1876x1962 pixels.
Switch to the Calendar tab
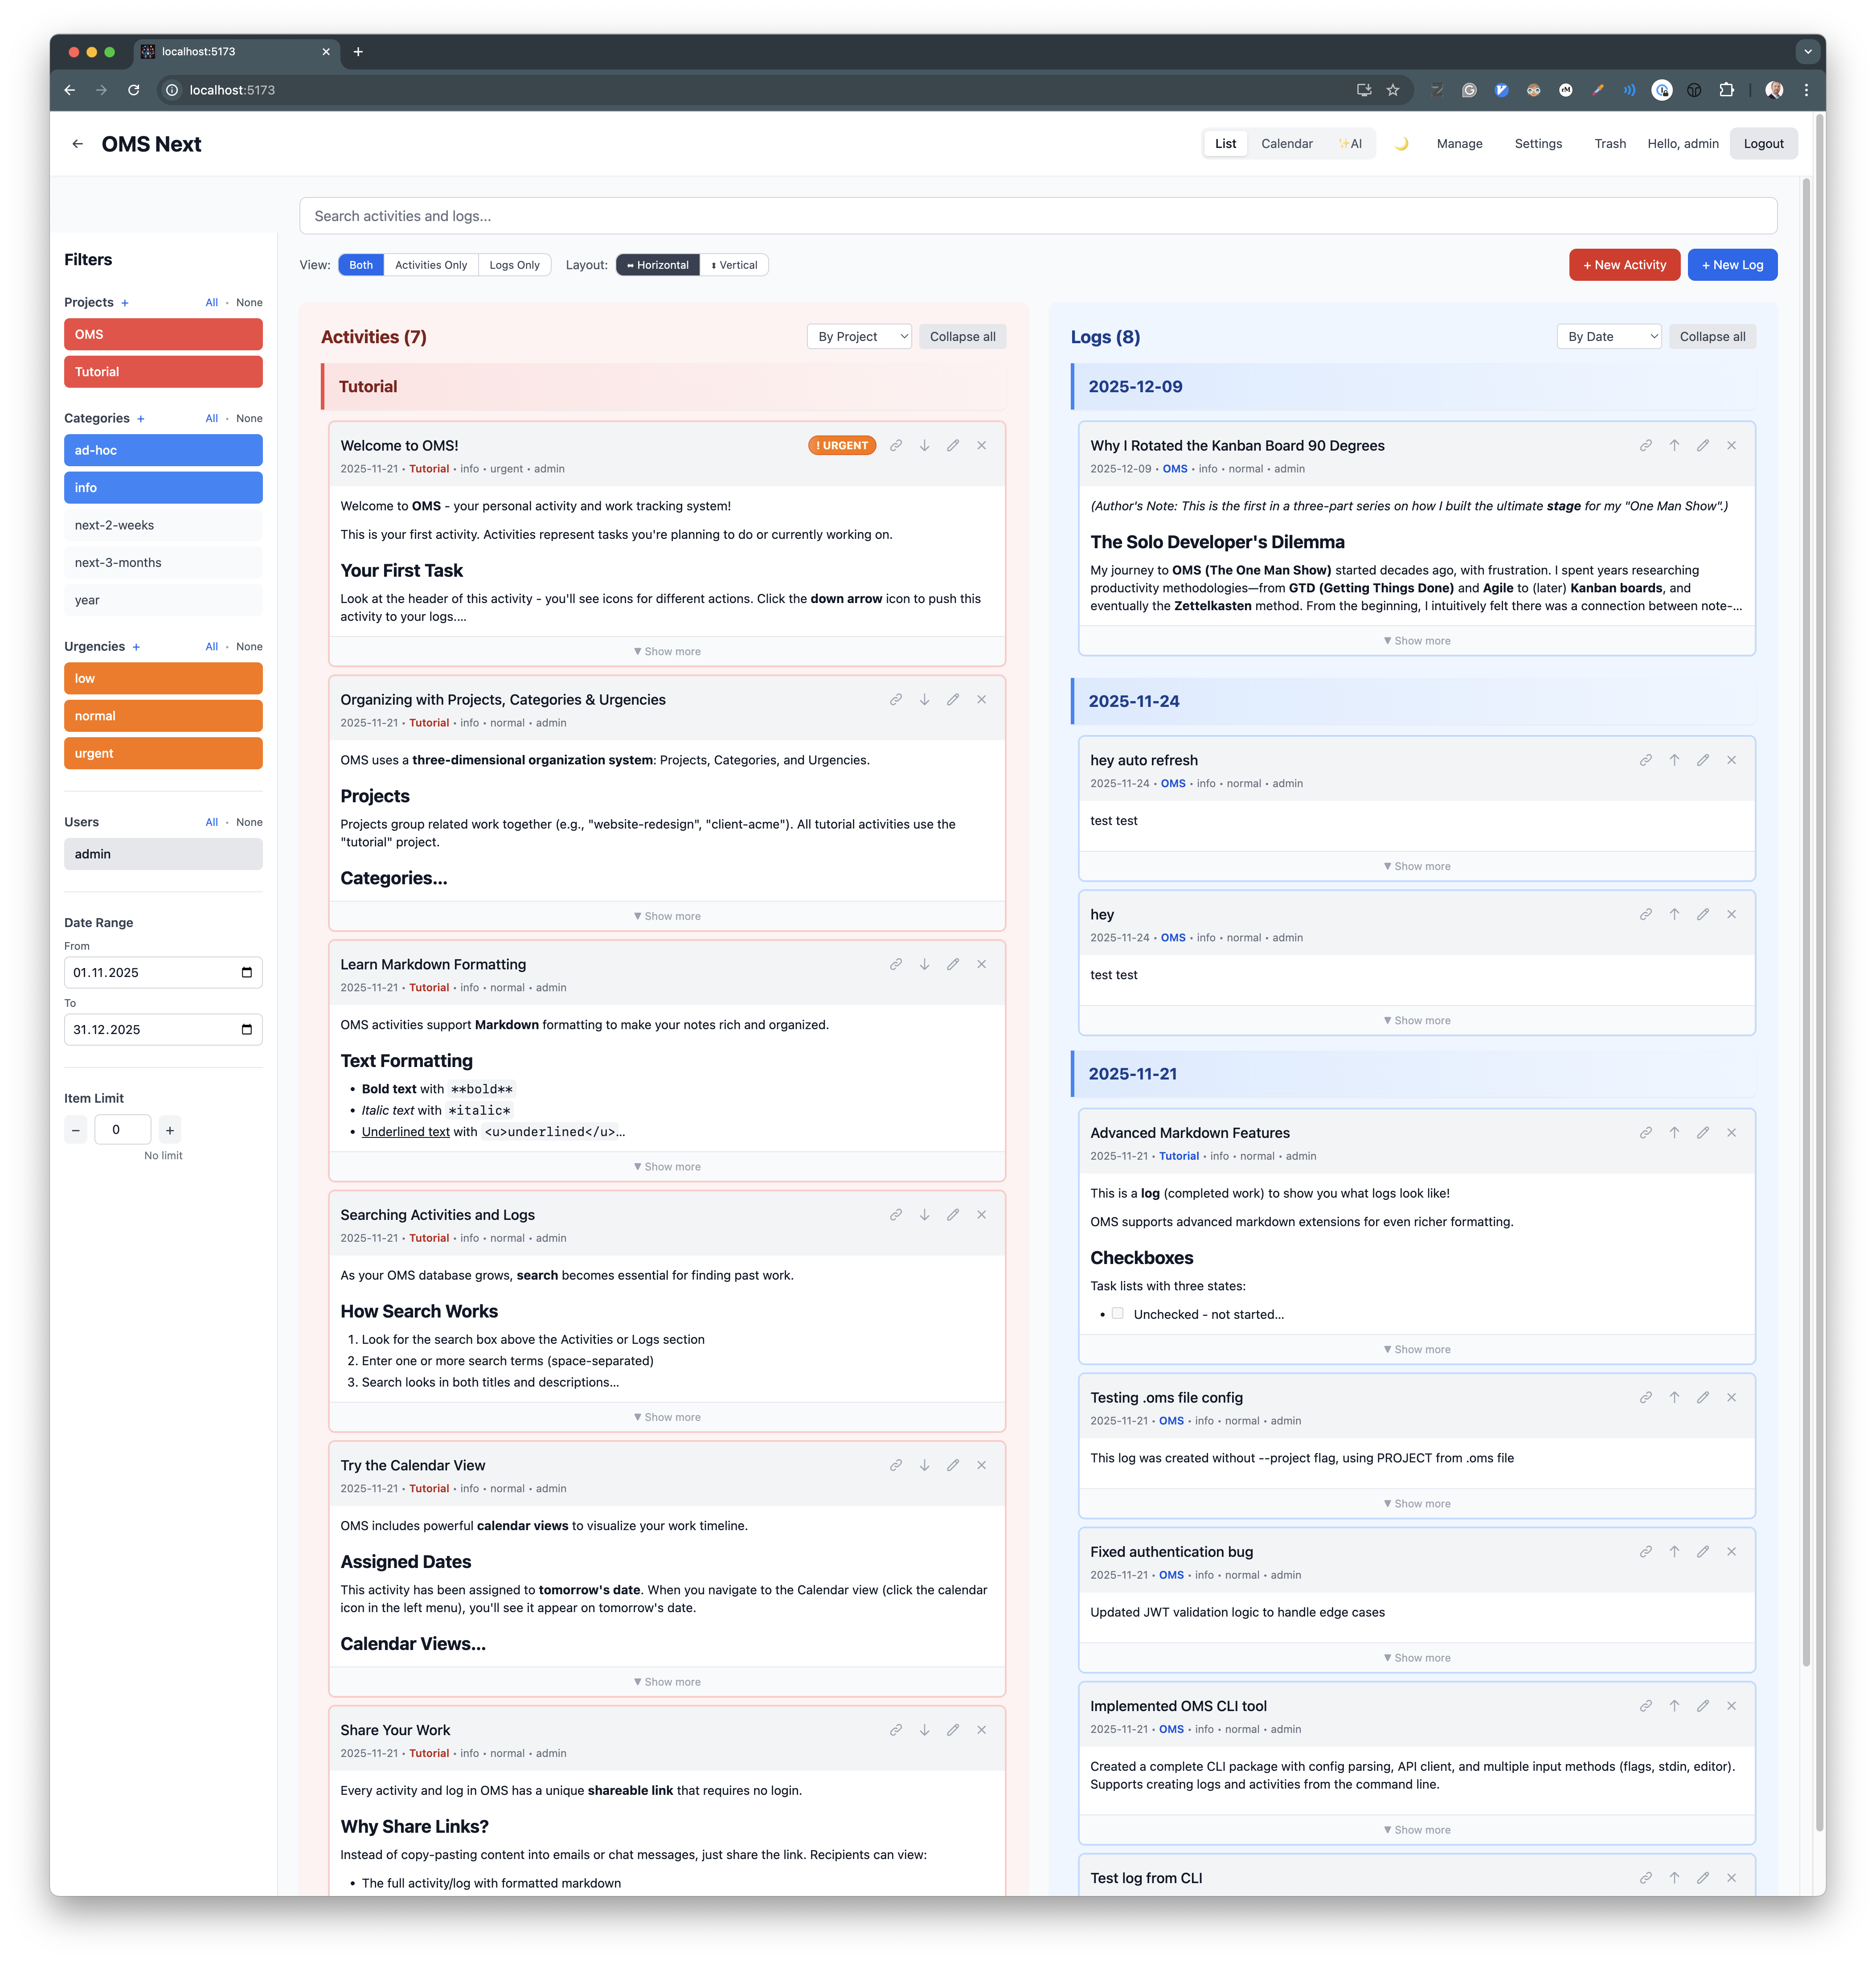point(1286,144)
